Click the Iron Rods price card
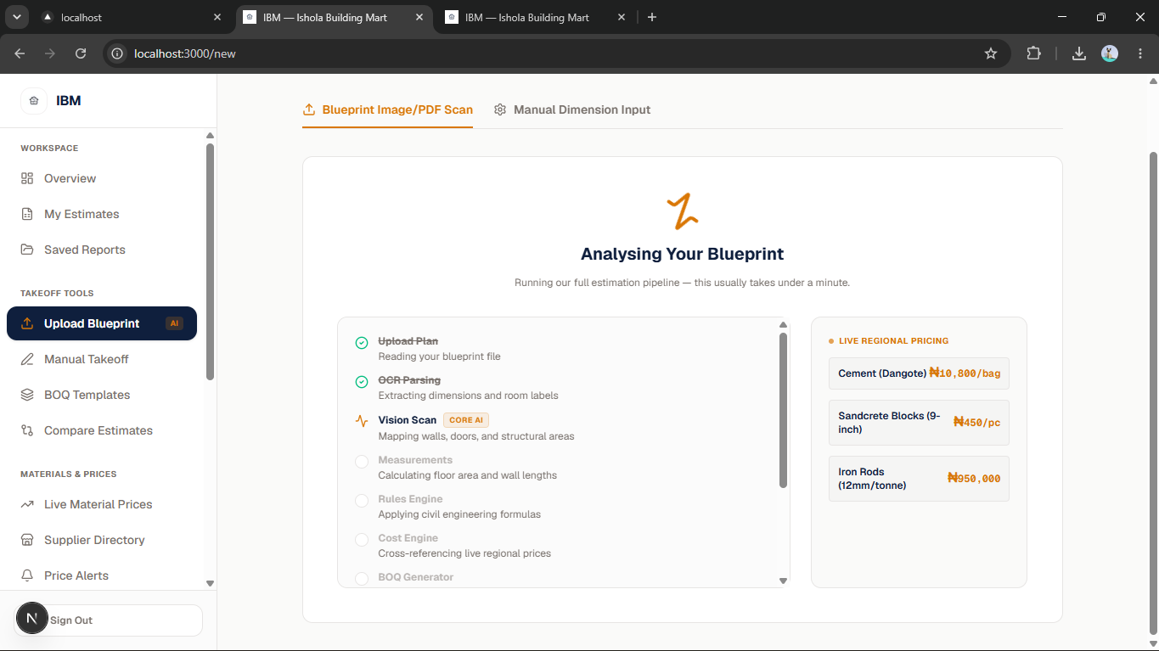This screenshot has width=1159, height=651. 919,479
